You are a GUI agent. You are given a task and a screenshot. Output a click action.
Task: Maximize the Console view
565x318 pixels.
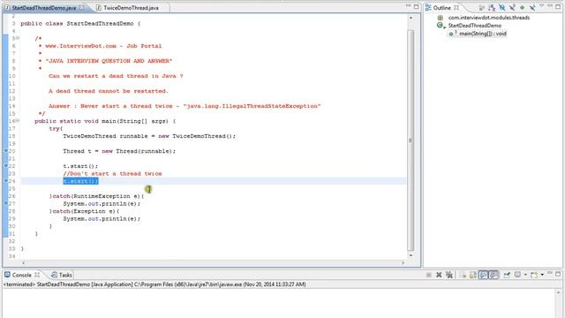(558, 275)
